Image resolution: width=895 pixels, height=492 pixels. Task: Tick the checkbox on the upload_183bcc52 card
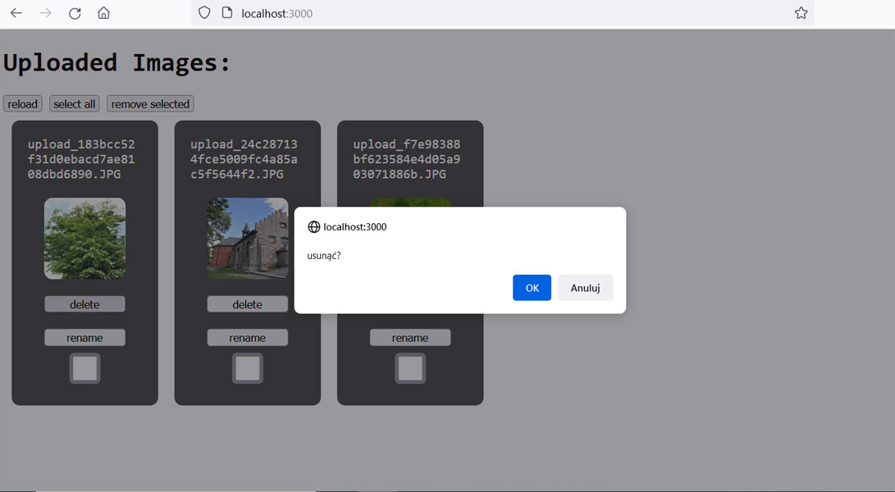pos(84,368)
